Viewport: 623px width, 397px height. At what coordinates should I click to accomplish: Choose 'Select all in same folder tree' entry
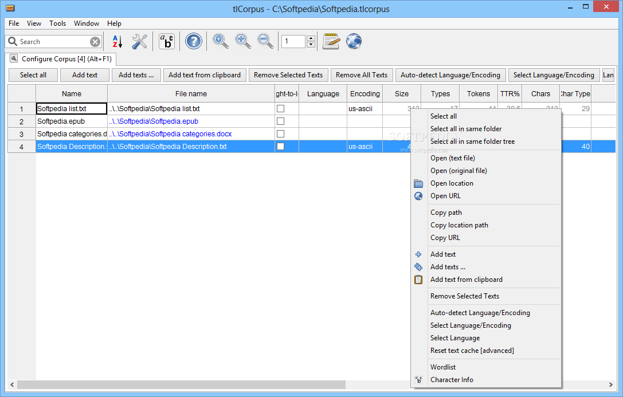486,141
